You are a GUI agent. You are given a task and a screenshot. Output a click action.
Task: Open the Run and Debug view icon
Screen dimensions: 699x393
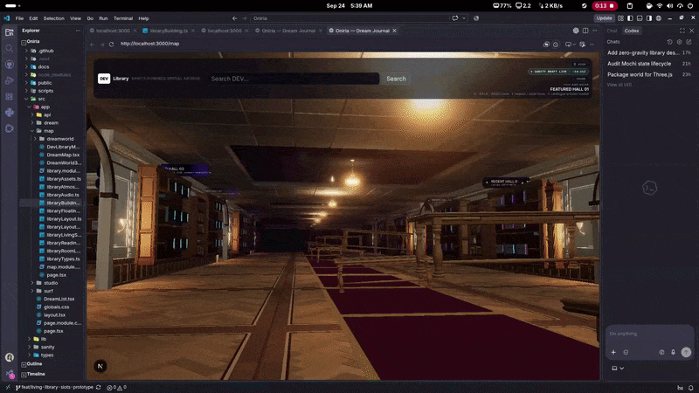pos(10,80)
